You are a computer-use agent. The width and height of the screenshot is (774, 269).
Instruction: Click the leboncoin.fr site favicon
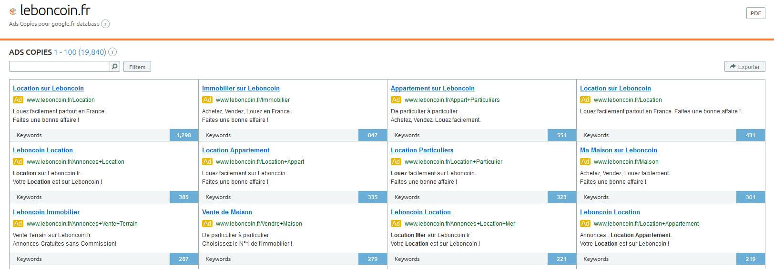coord(13,11)
